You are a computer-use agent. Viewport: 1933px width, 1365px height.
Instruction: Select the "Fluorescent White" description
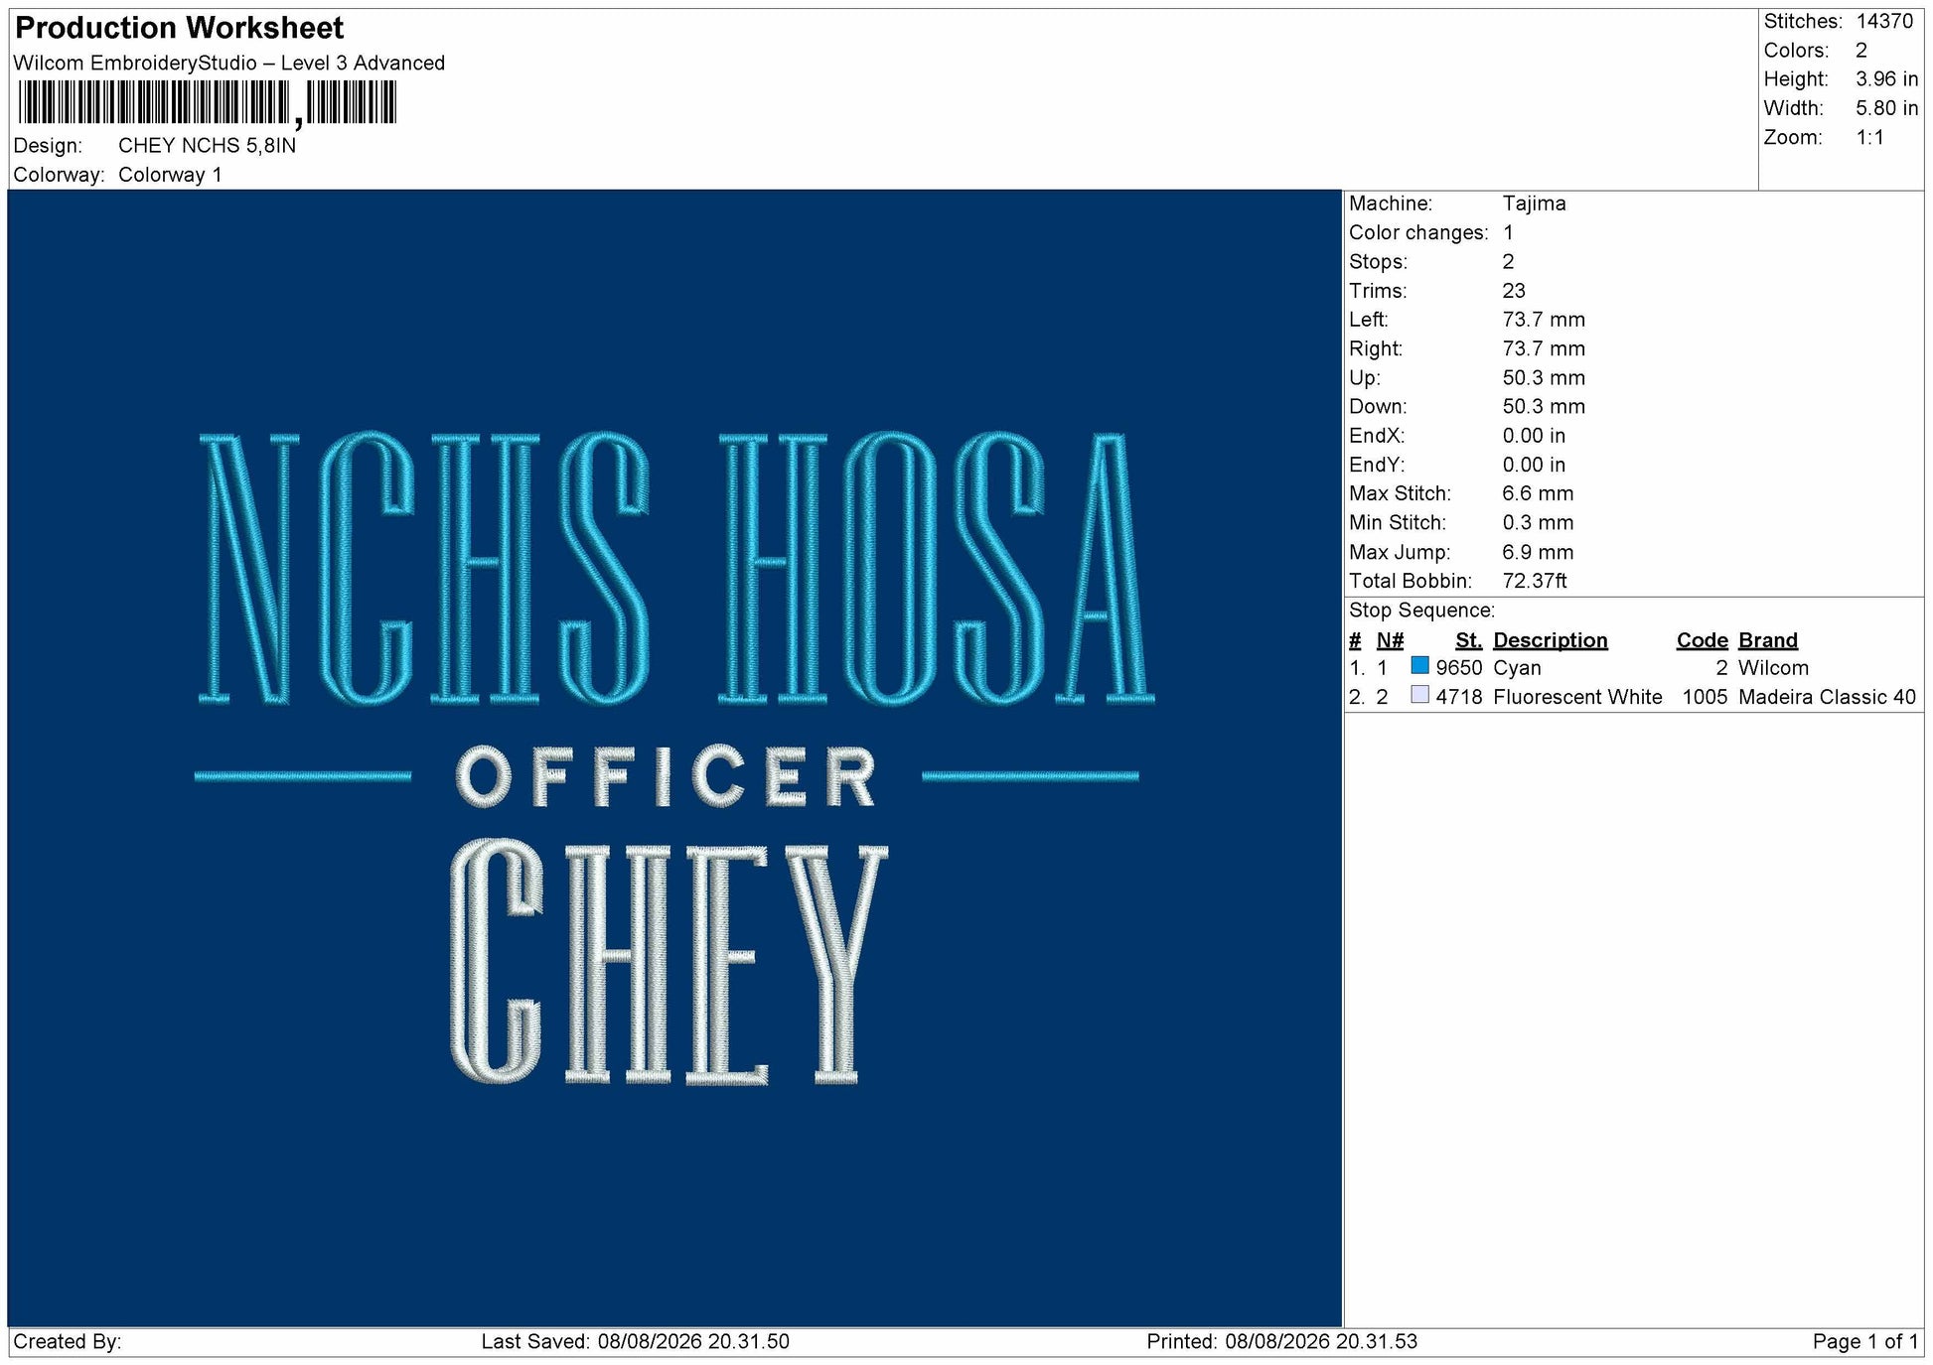[1577, 697]
